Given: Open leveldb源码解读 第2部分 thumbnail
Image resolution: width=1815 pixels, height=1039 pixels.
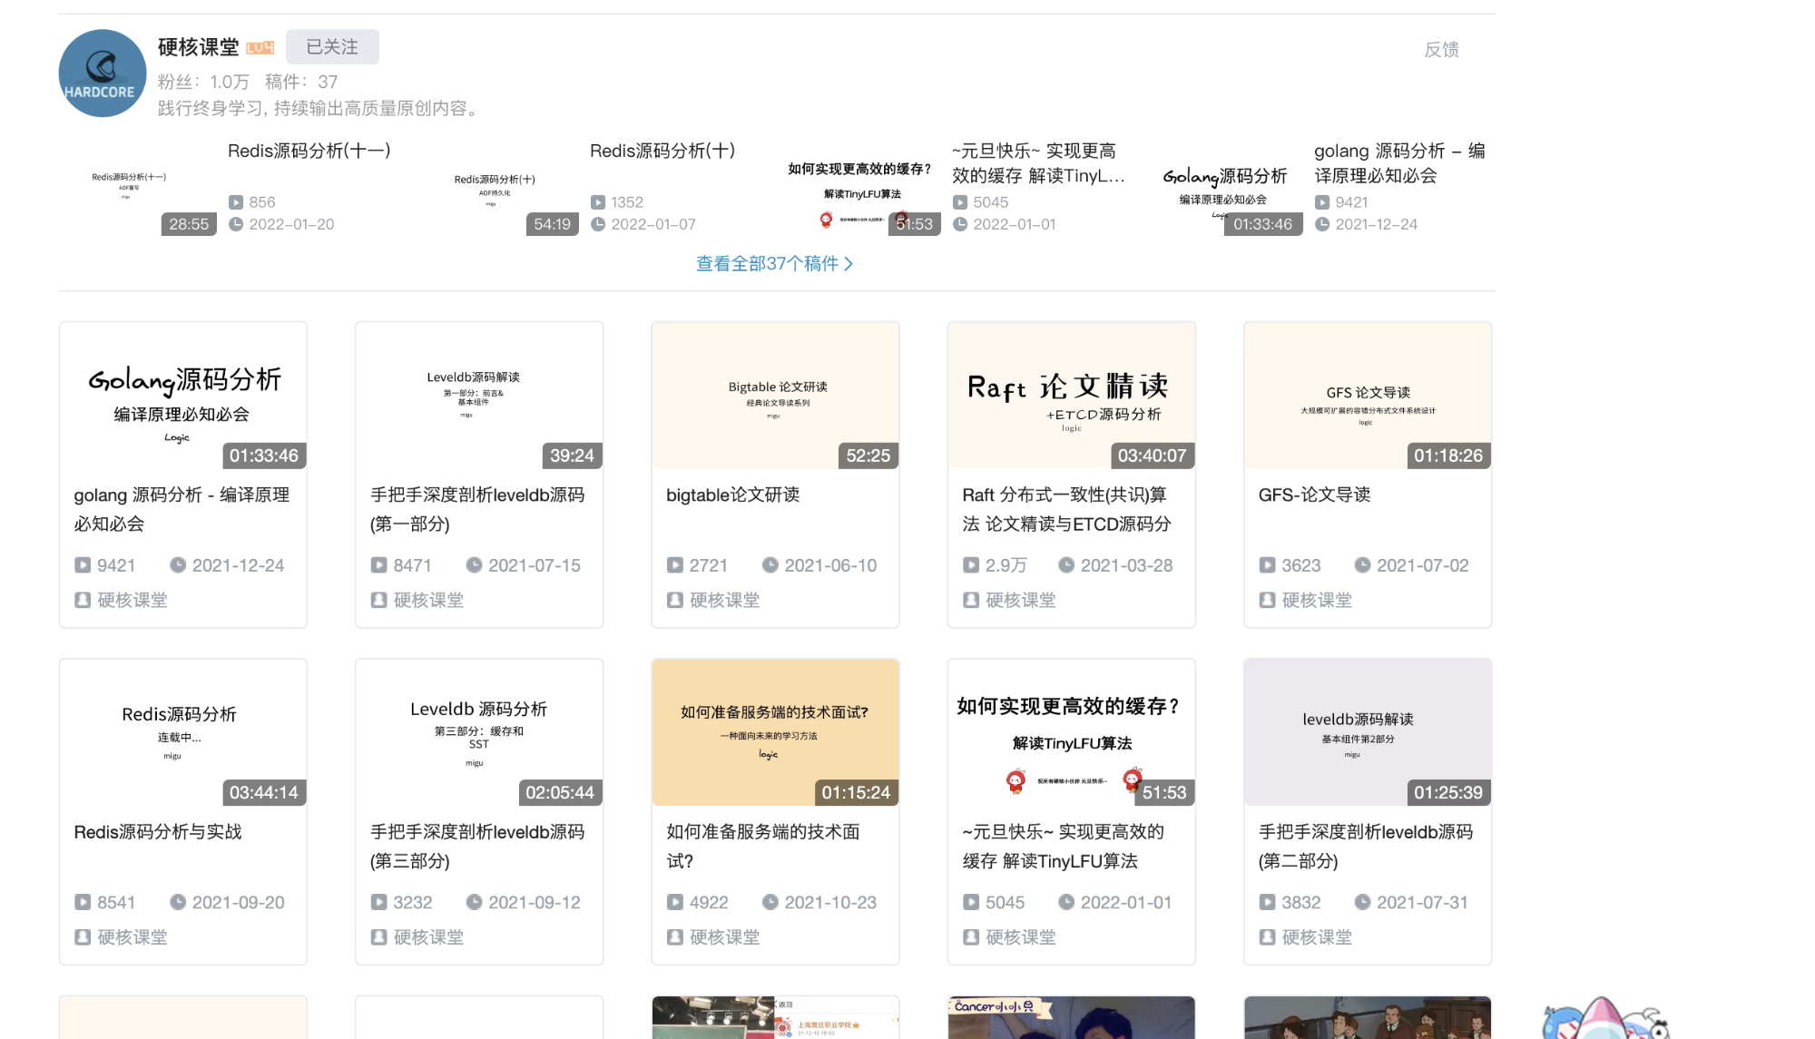Looking at the screenshot, I should (x=1368, y=733).
